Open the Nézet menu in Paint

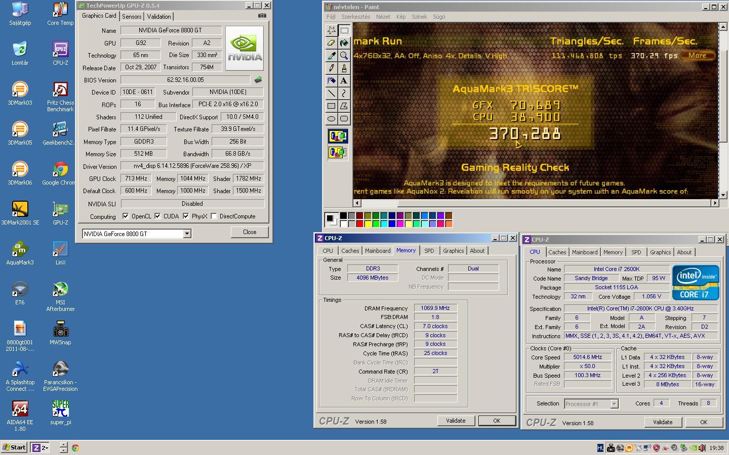(x=383, y=17)
